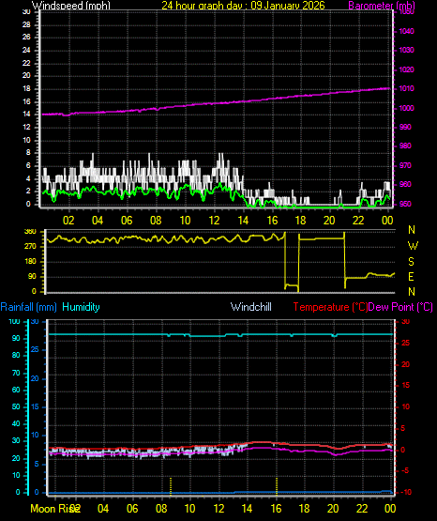Click the 18 value on windspeed axis
Image resolution: width=437 pixels, height=521 pixels.
tap(26, 89)
